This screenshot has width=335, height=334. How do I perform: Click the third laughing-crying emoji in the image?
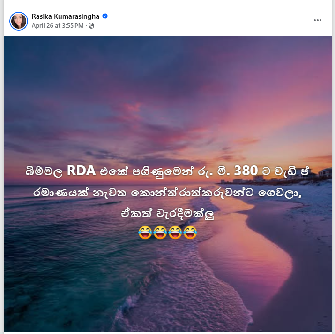click(x=175, y=233)
